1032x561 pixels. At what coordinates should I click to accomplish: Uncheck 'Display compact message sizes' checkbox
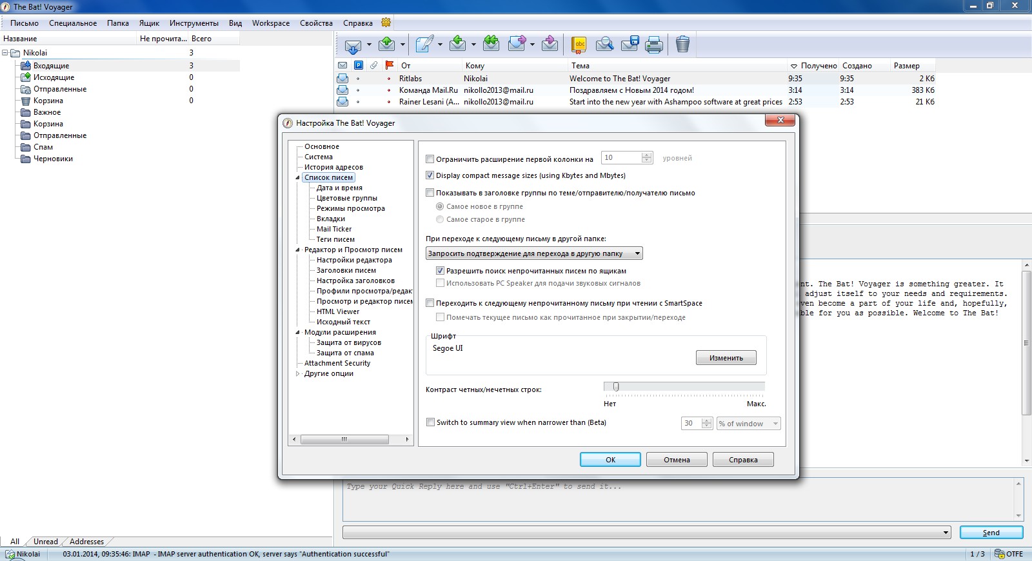pyautogui.click(x=430, y=175)
